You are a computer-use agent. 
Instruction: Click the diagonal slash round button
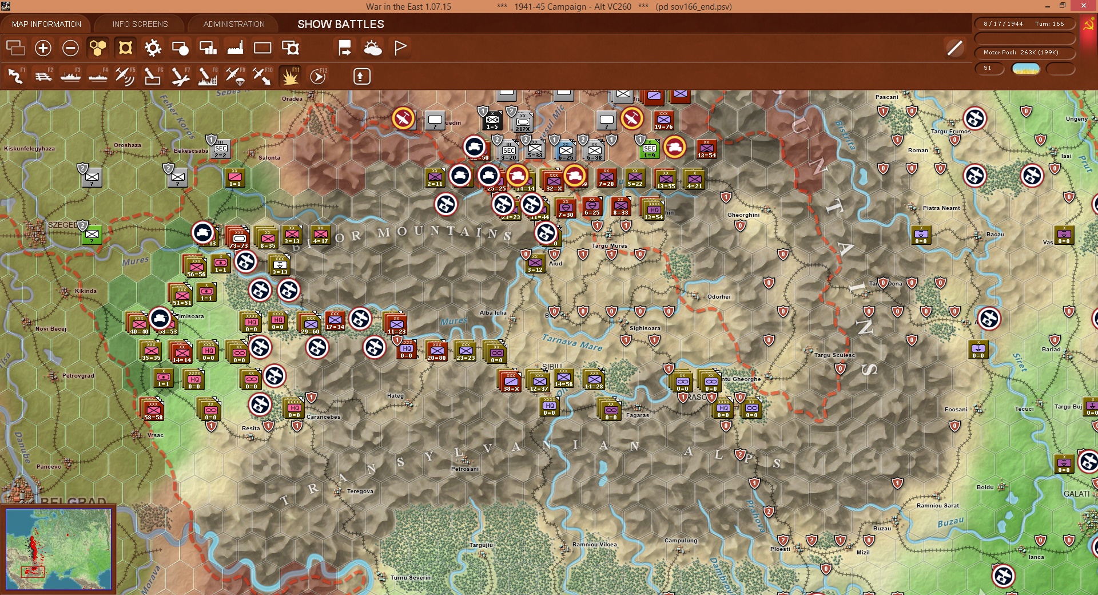click(x=954, y=48)
